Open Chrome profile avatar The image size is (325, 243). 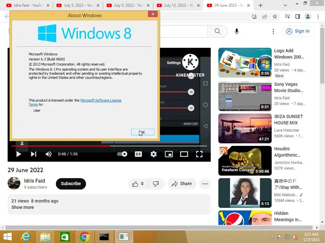308,16
